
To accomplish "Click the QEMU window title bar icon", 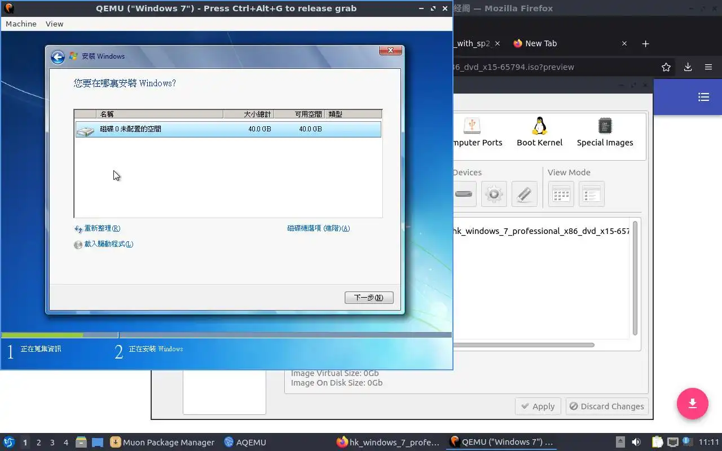I will (8, 8).
